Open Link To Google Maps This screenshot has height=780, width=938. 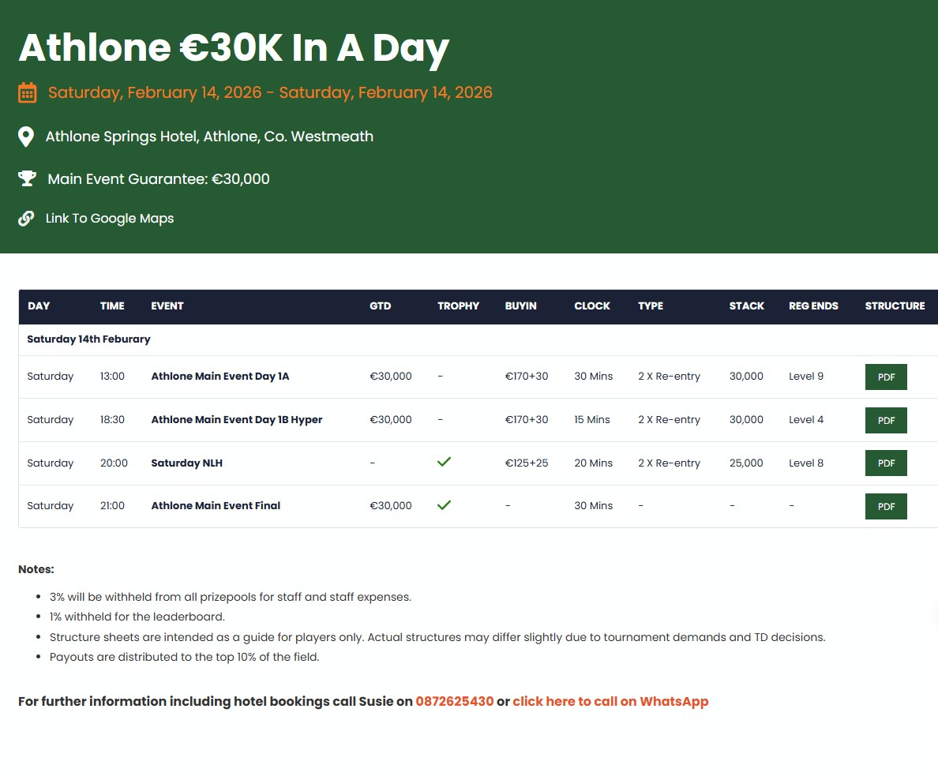109,219
